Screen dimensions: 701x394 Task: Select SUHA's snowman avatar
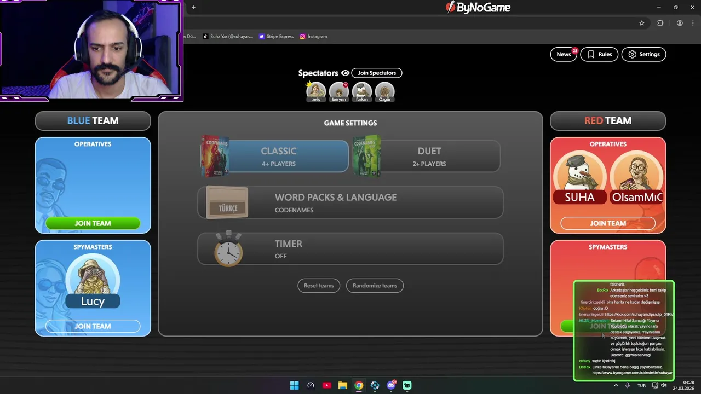tap(579, 177)
